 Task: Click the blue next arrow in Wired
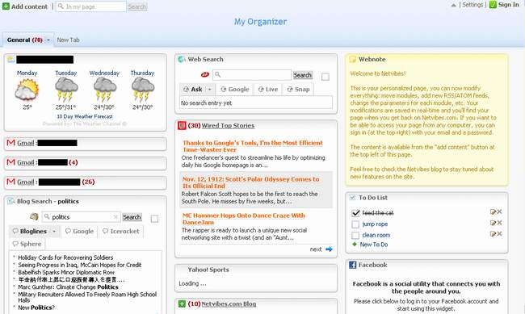pyautogui.click(x=329, y=249)
